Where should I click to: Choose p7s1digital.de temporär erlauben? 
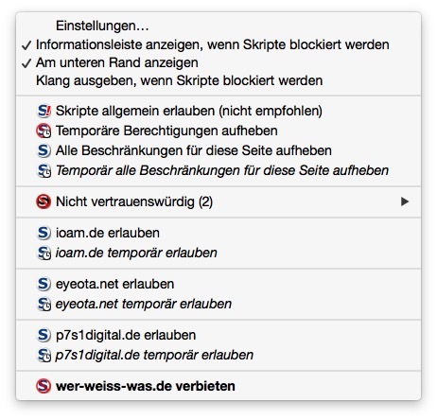pyautogui.click(x=218, y=355)
